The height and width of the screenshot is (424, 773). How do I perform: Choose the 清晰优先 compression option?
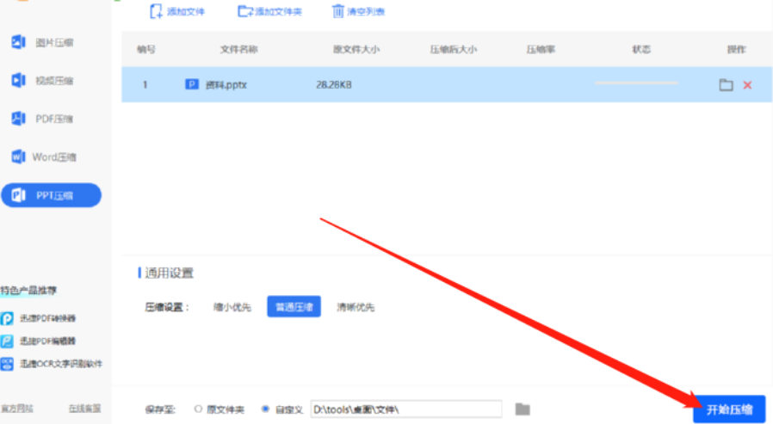pyautogui.click(x=356, y=307)
